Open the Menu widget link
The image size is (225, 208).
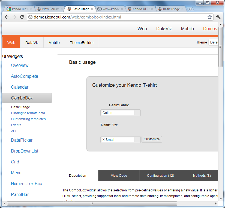(x=16, y=173)
